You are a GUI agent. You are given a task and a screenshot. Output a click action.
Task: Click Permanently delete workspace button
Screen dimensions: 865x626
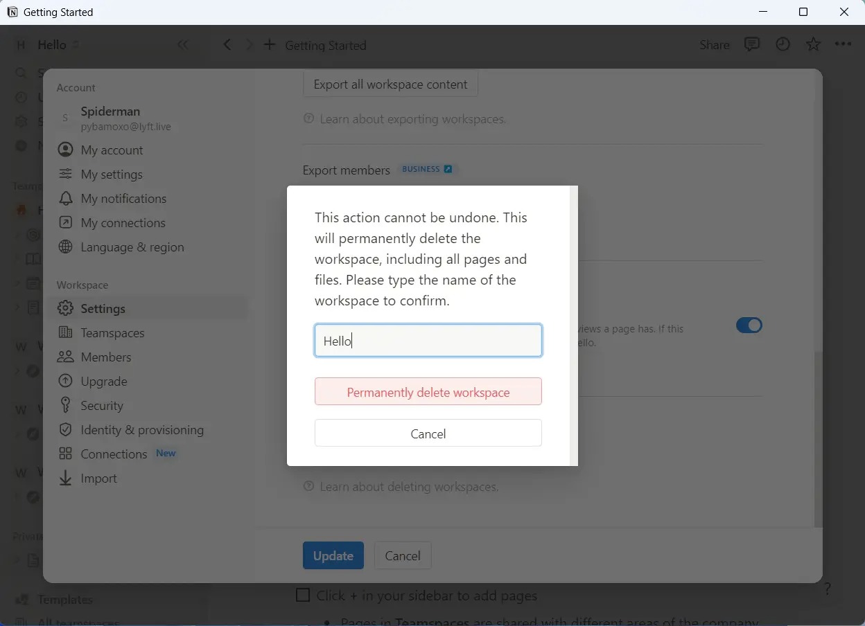tap(428, 392)
